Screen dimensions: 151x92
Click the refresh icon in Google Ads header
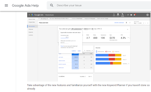[x=128, y=15]
